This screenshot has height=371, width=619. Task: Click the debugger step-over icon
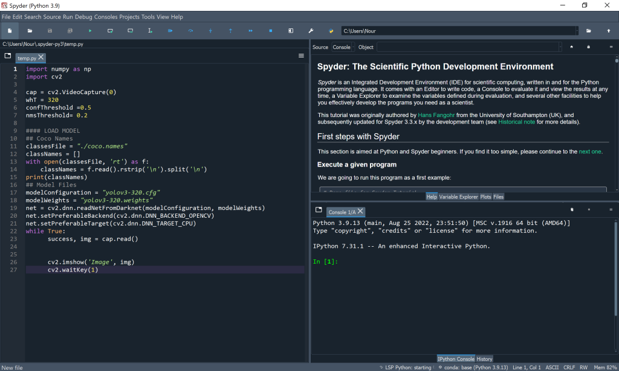coord(190,31)
